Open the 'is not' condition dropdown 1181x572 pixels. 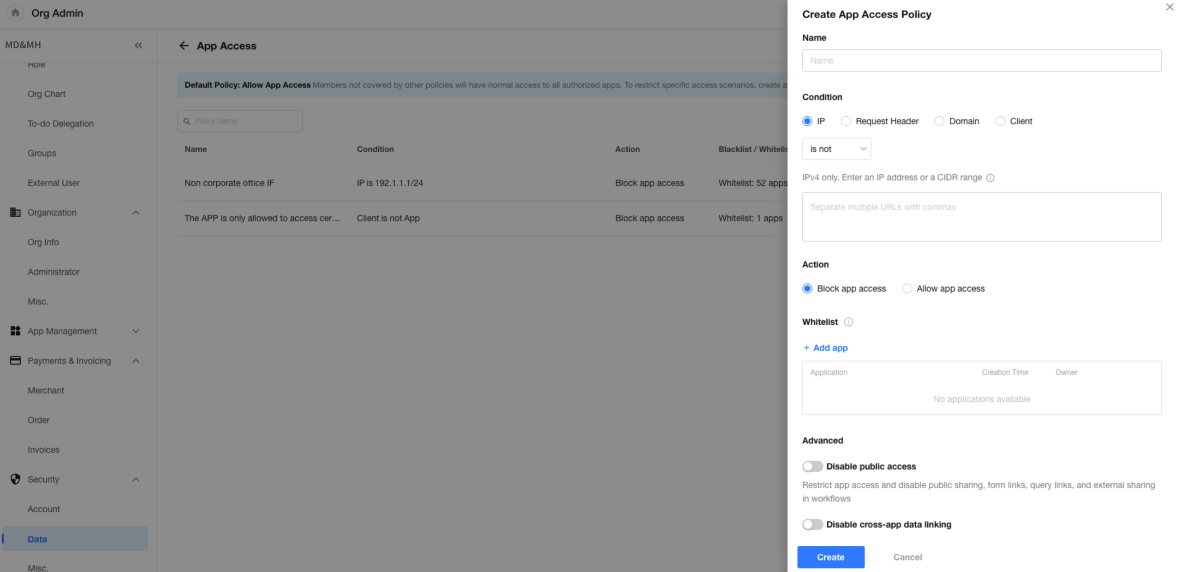(x=836, y=149)
